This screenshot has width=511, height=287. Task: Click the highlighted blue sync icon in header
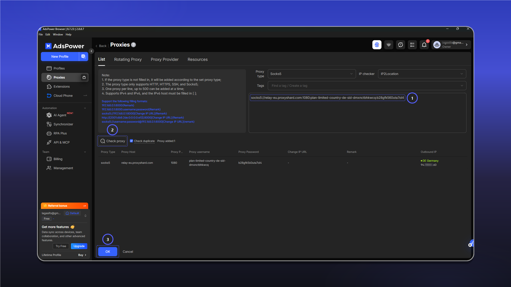tap(377, 45)
